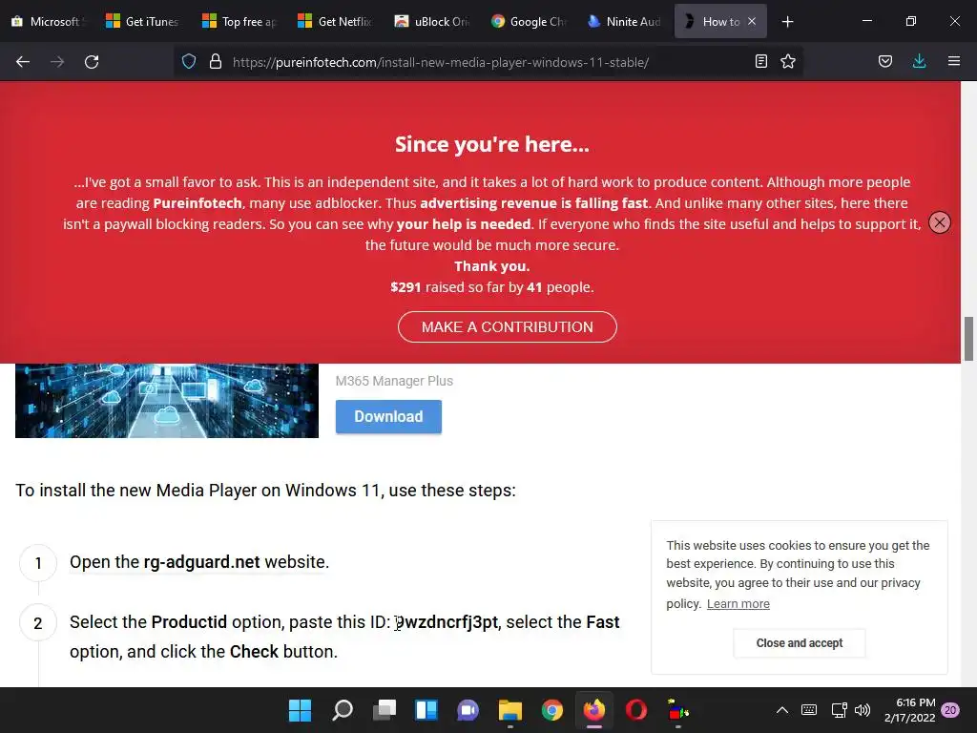Open the colorful app icon after Opera
Screen dimensions: 977x733
678,710
